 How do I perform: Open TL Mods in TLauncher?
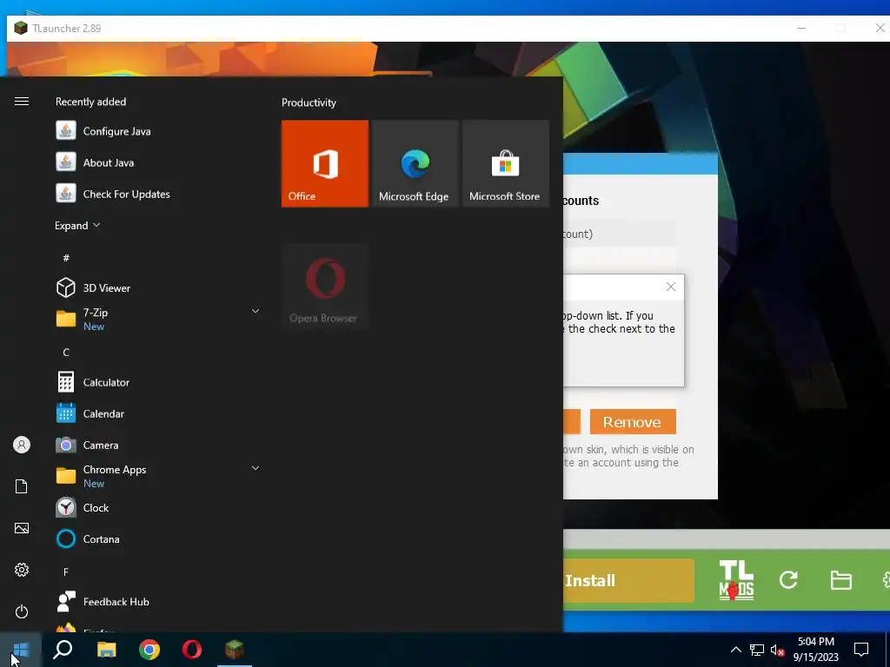[x=736, y=579]
